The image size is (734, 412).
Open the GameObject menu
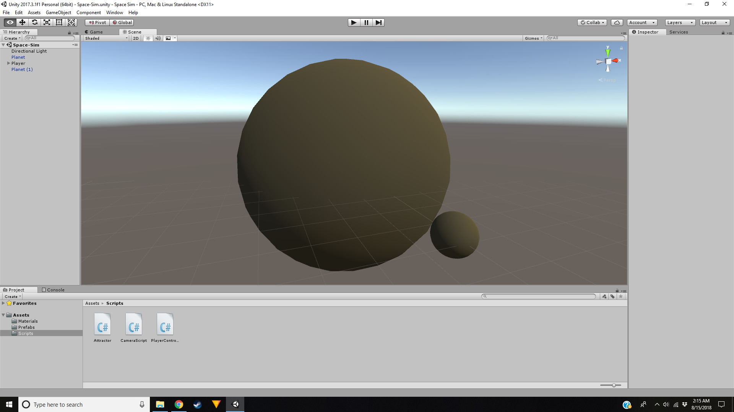pos(58,13)
